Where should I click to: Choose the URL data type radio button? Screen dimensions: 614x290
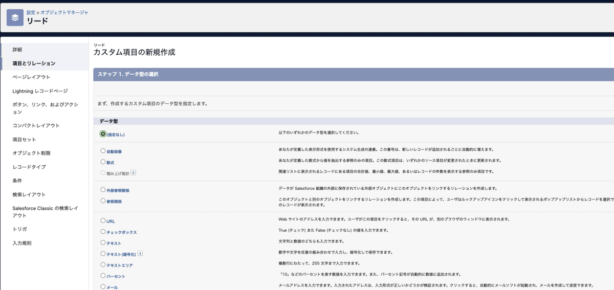click(103, 220)
